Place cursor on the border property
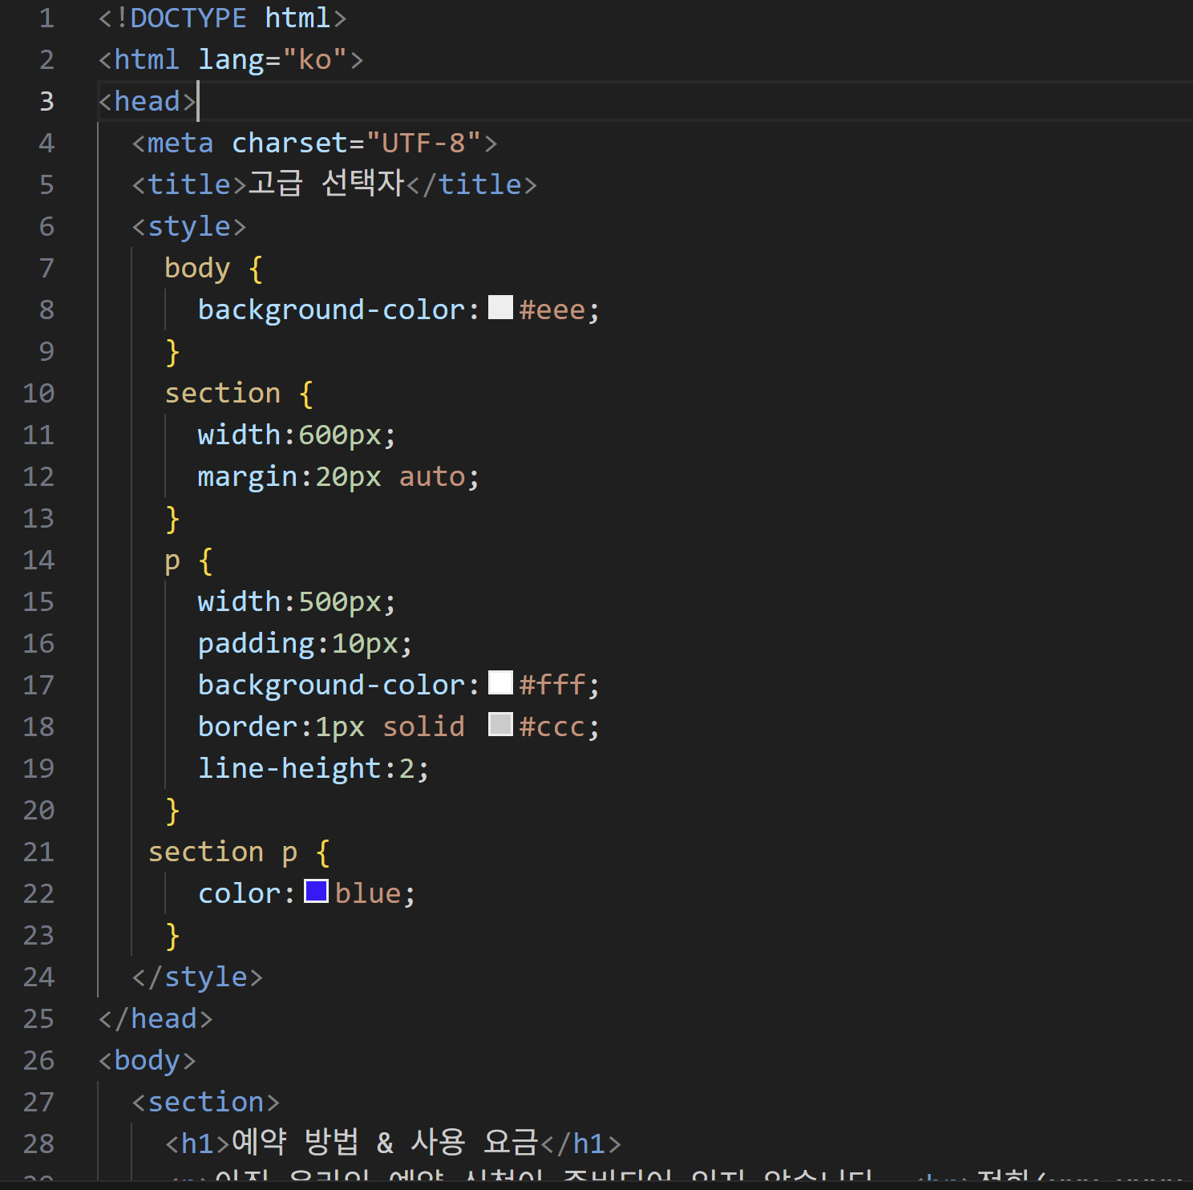Image resolution: width=1193 pixels, height=1190 pixels. pos(248,727)
